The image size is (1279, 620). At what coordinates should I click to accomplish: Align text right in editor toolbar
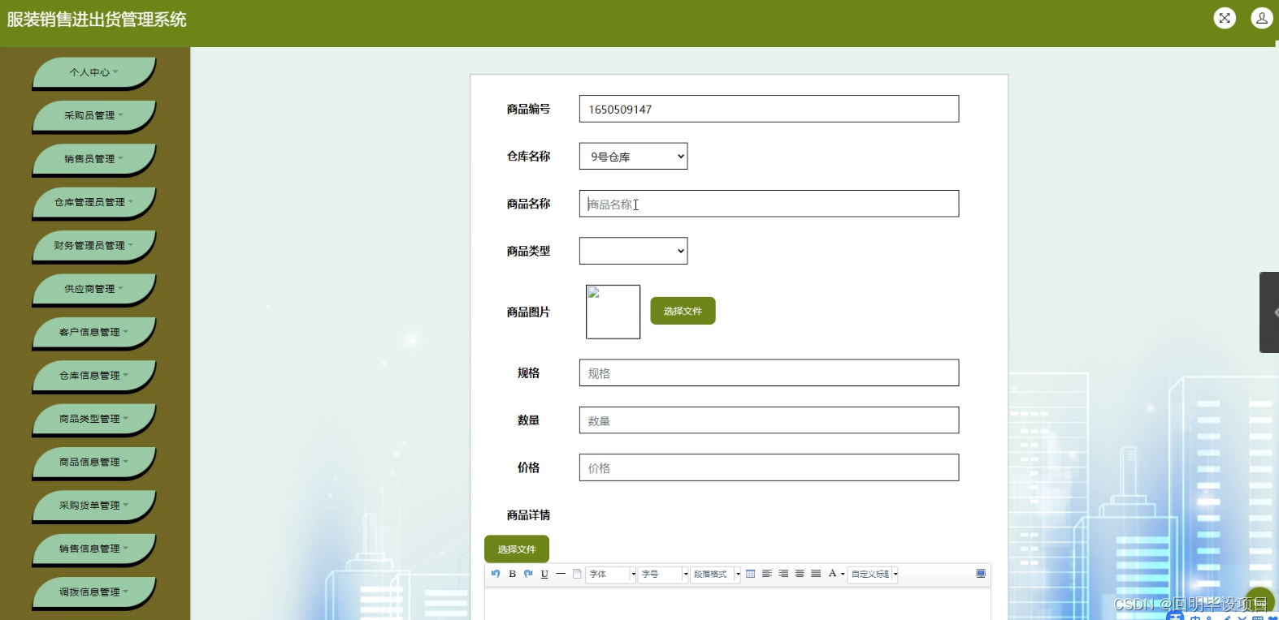tap(783, 574)
